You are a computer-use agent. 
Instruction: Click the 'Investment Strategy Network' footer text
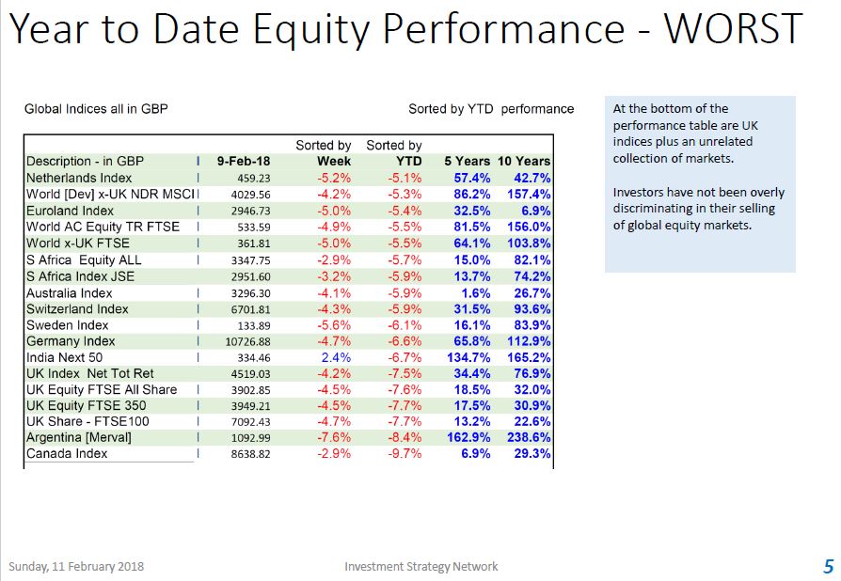pyautogui.click(x=421, y=566)
